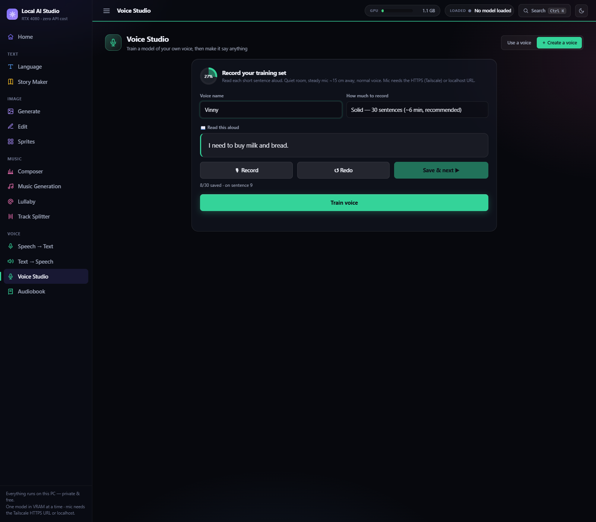Click the sentence 'I need to buy milk and bread.'

point(248,145)
